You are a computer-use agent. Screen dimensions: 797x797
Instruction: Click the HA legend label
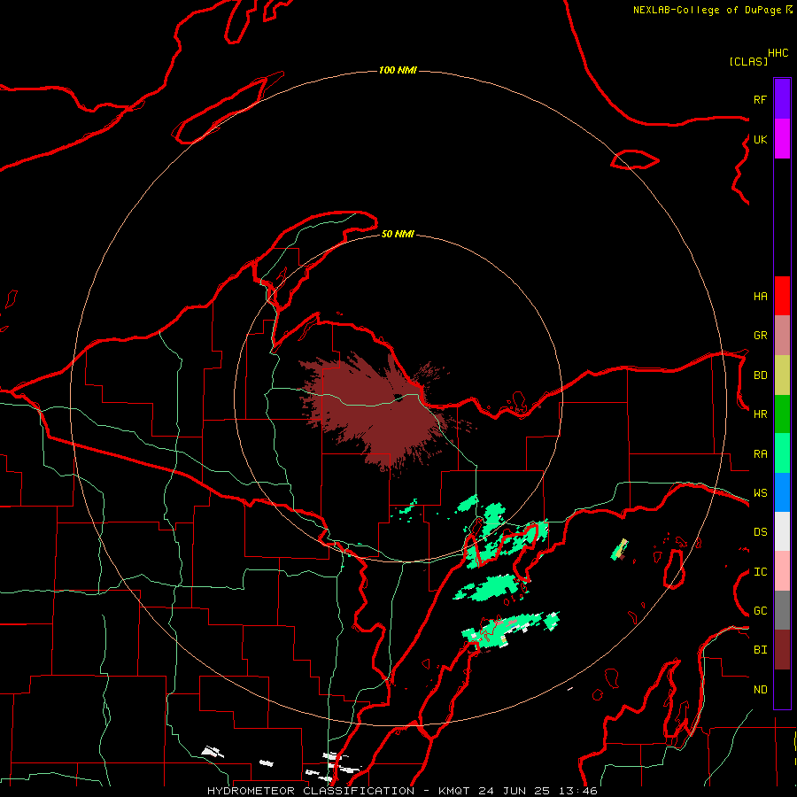point(760,297)
